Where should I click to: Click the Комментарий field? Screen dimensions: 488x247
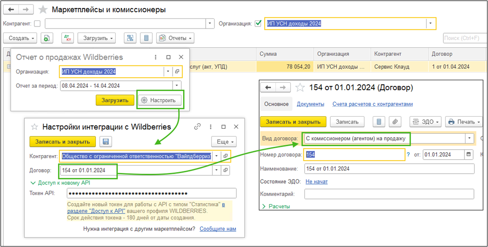click(x=389, y=194)
